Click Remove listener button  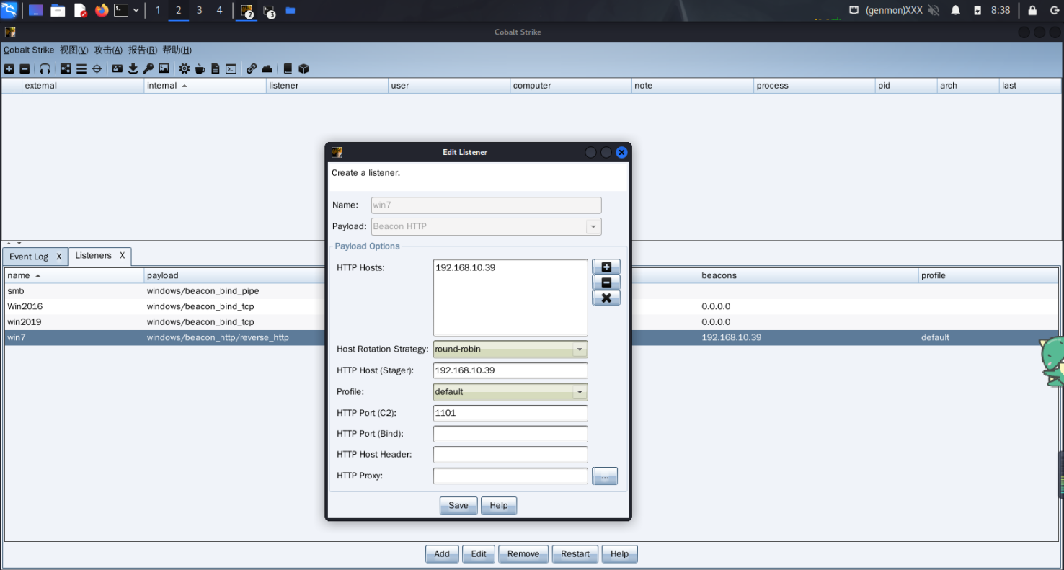(523, 553)
